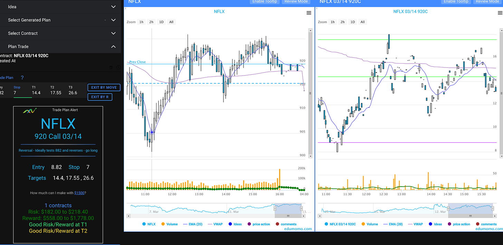The height and width of the screenshot is (245, 503).
Task: Click the 920C navigator scrollbar thumb
Action: tap(470, 216)
